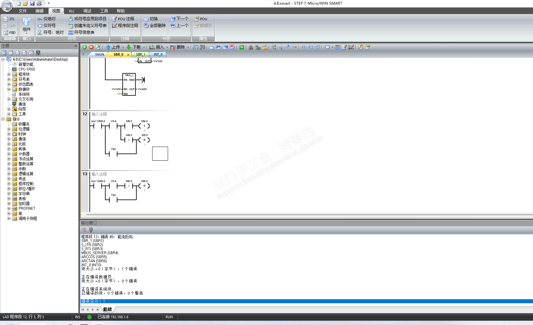Open the 上传 upload dropdown arrow
533x325 pixels.
[123, 48]
